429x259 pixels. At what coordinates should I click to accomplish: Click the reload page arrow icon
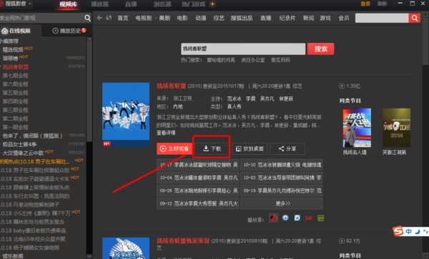(109, 18)
